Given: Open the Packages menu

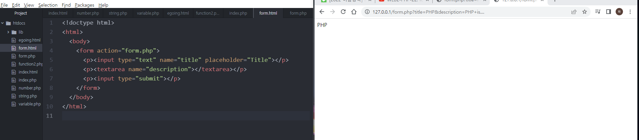Looking at the screenshot, I should pos(84,5).
